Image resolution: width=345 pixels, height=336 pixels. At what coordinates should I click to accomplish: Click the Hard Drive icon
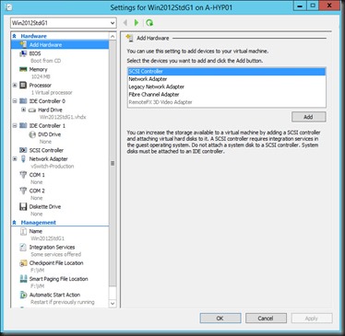tap(32, 110)
